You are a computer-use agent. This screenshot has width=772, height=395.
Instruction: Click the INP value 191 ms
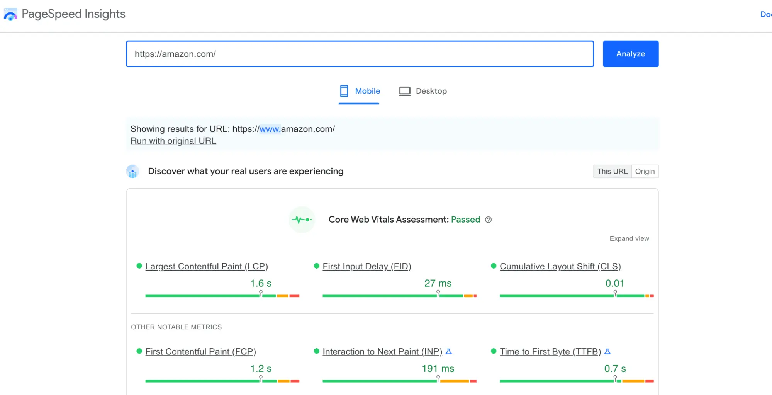click(438, 369)
